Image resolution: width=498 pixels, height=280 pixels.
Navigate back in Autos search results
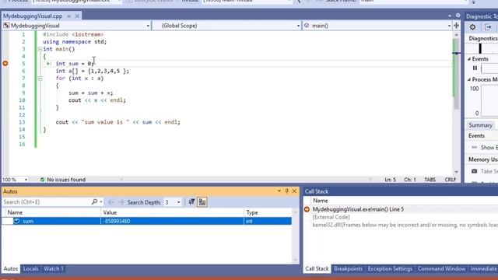[110, 202]
